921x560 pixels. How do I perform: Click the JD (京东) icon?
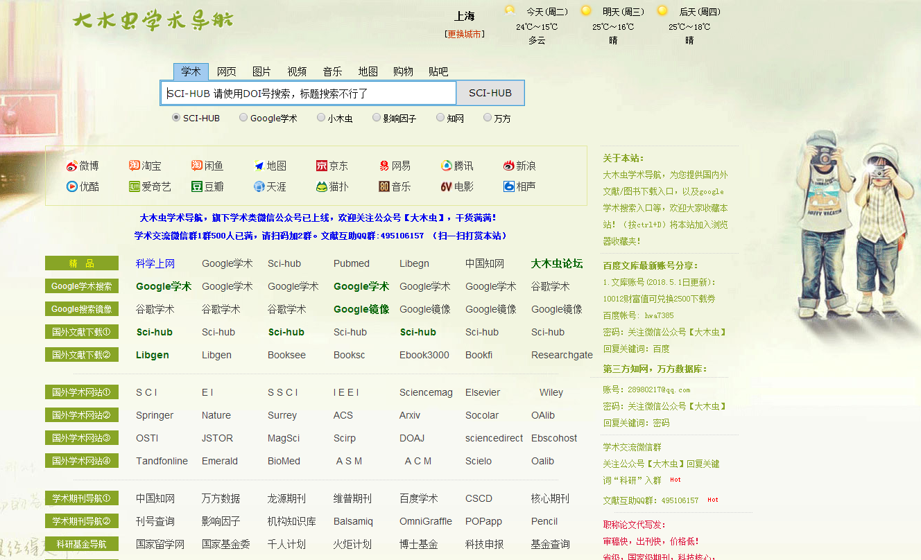(x=322, y=166)
